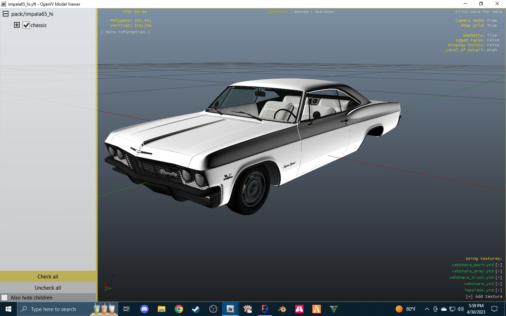Uncheck the chassis visibility checkbox
Image resolution: width=506 pixels, height=316 pixels.
(x=26, y=25)
